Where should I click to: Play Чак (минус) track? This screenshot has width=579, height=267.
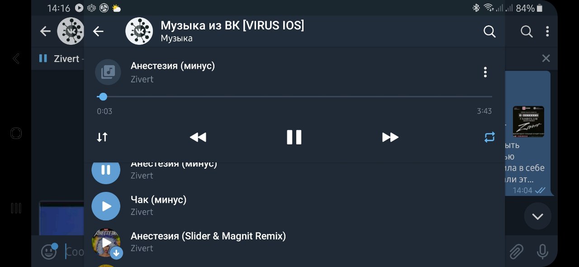[x=106, y=206]
